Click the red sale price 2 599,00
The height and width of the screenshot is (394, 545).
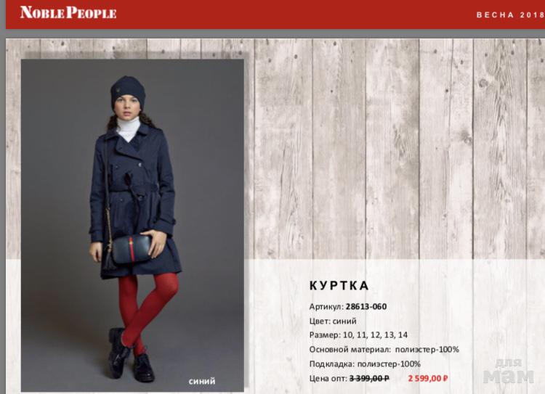click(x=427, y=378)
